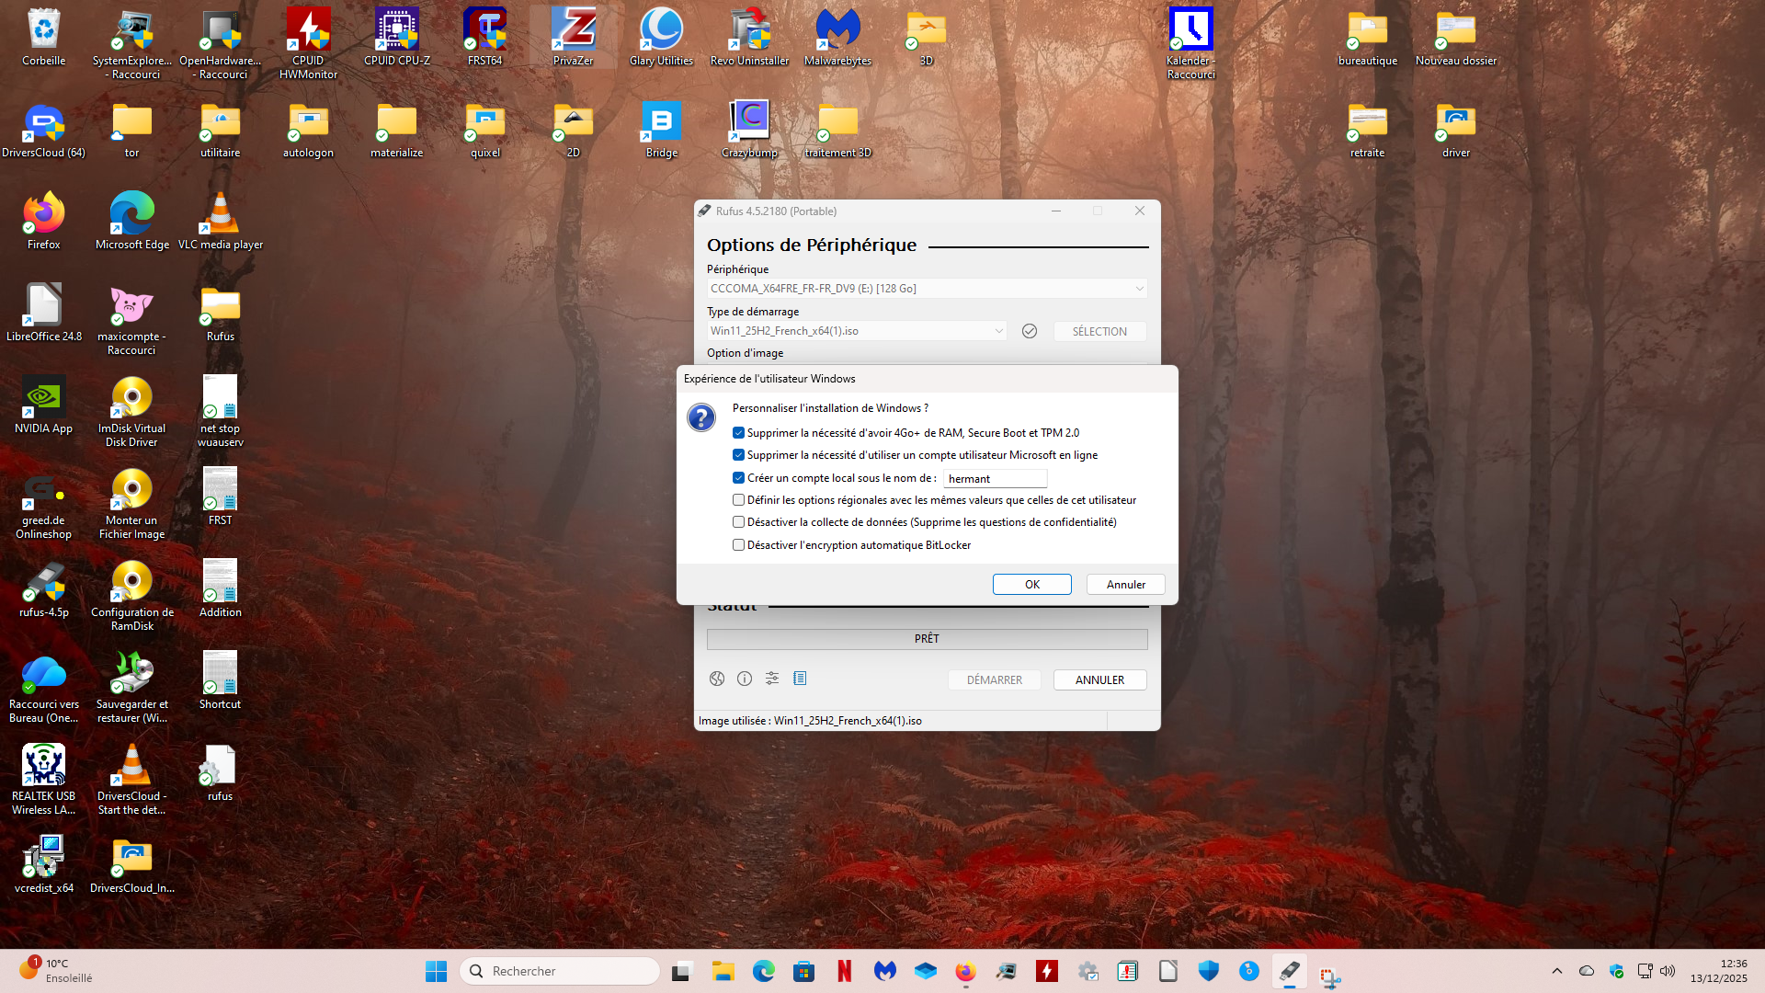
Task: Click OK in Windows experience dialog
Action: [x=1031, y=585]
